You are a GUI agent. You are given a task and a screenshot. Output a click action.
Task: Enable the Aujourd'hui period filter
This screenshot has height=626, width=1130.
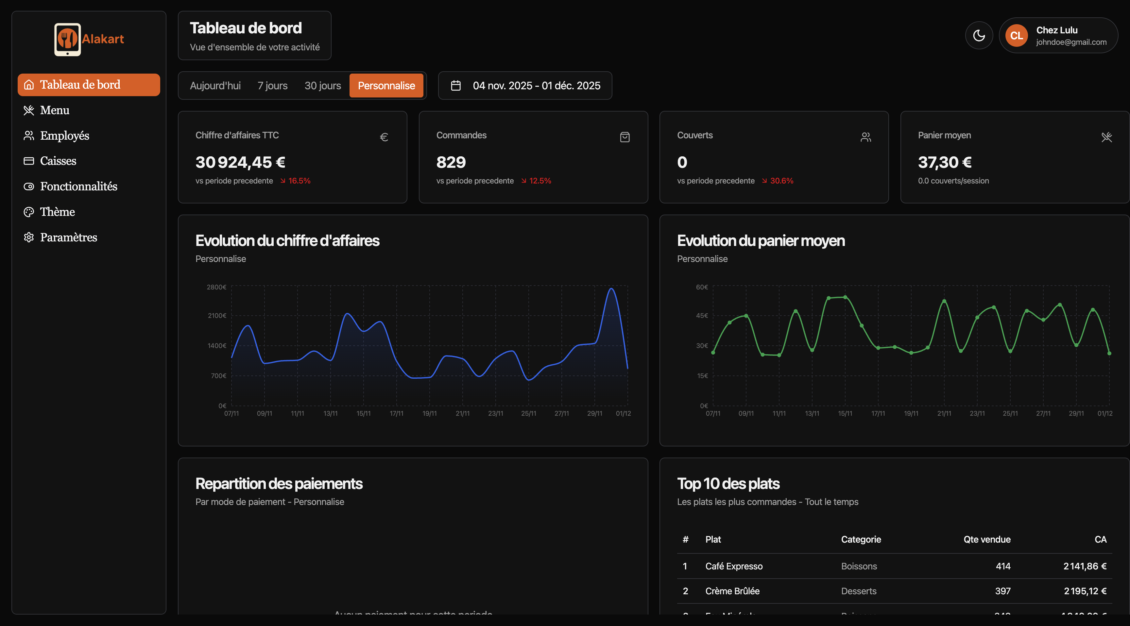coord(215,86)
